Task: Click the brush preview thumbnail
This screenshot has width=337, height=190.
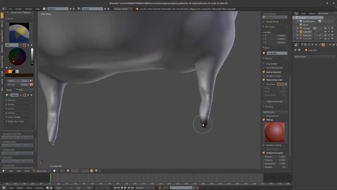Action: coord(19,33)
